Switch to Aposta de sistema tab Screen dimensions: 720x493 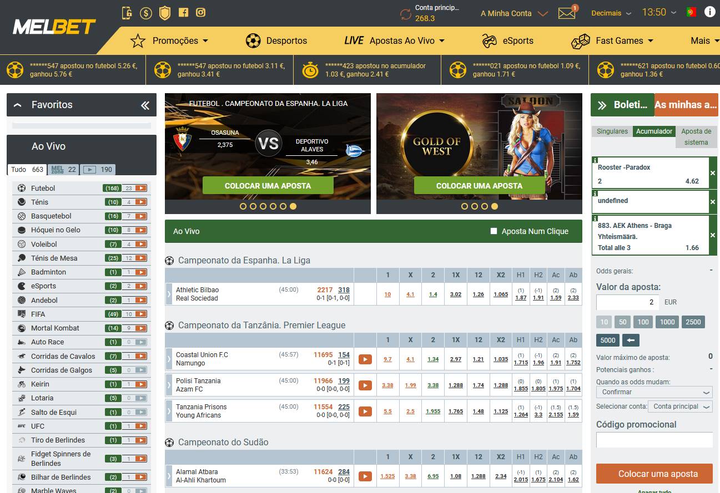click(696, 137)
